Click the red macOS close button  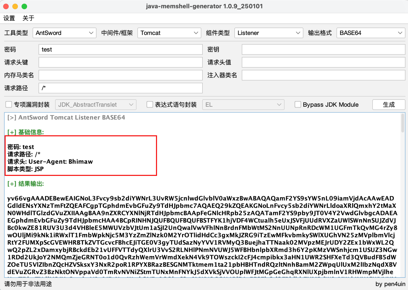coord(6,6)
